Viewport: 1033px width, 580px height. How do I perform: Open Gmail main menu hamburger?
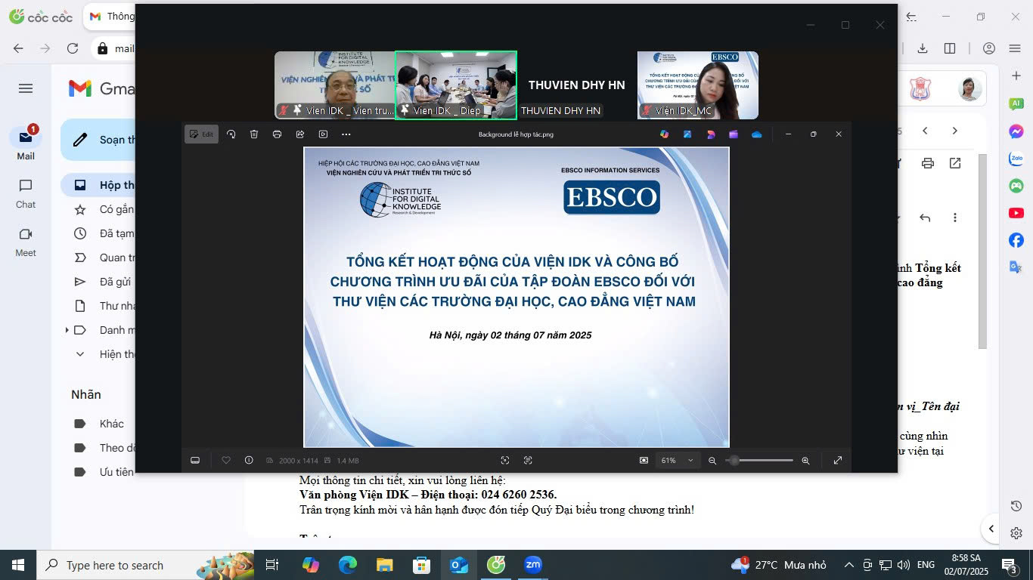[x=26, y=88]
